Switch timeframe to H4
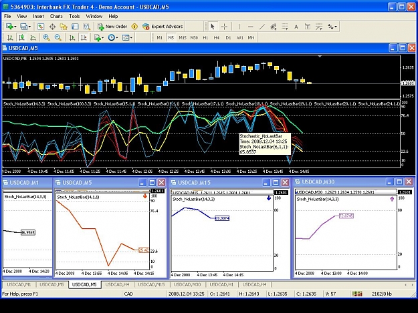 [217, 38]
